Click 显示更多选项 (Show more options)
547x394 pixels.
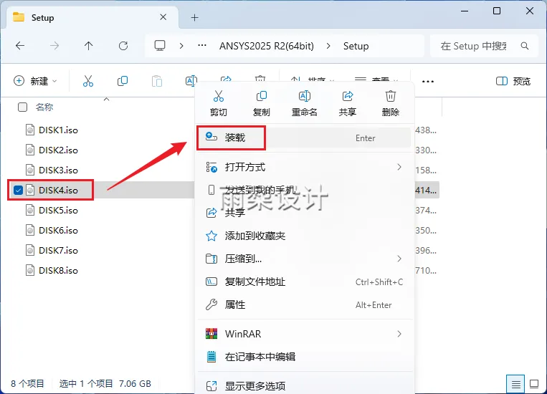304,385
